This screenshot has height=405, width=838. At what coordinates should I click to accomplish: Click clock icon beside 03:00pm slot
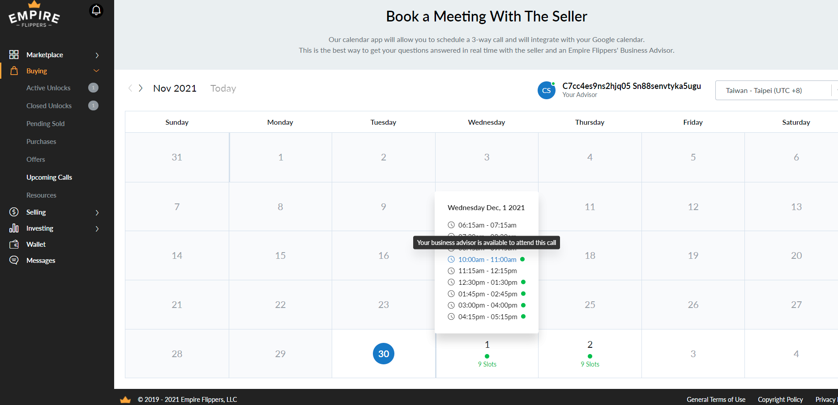point(451,305)
